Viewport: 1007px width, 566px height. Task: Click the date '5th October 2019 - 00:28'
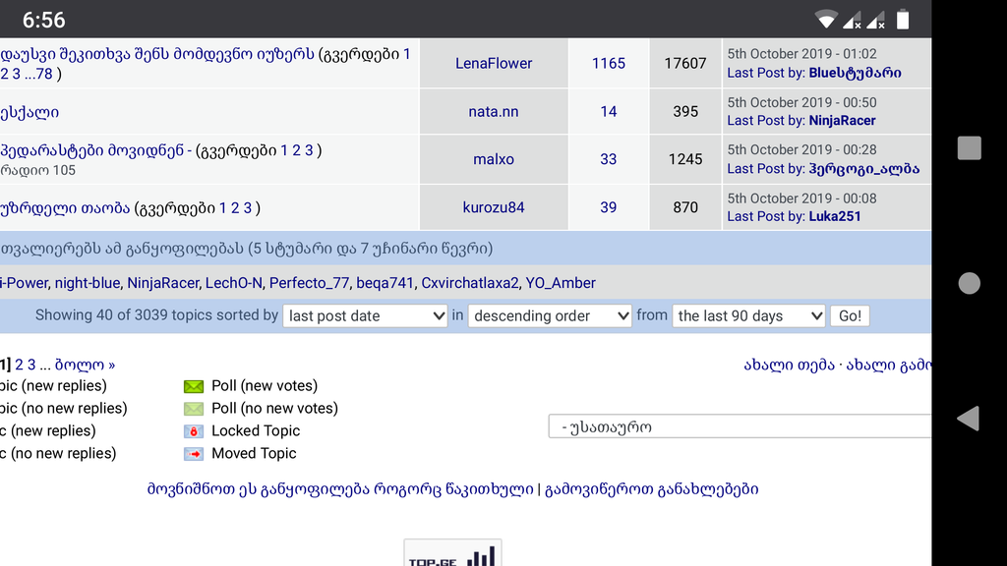click(x=802, y=149)
